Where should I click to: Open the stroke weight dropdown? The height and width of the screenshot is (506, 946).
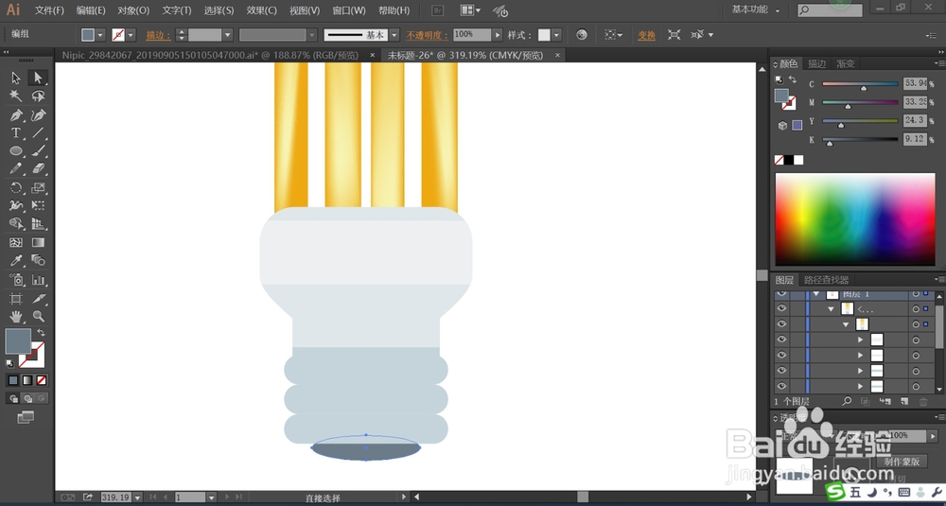tap(227, 35)
